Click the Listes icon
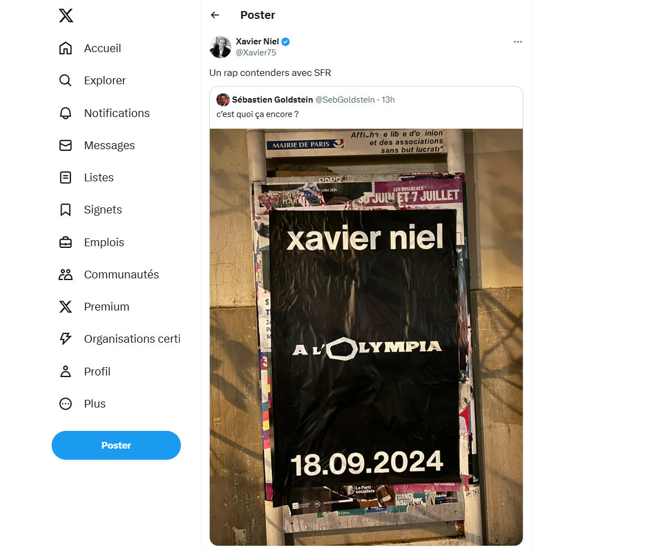This screenshot has height=549, width=666. [65, 177]
